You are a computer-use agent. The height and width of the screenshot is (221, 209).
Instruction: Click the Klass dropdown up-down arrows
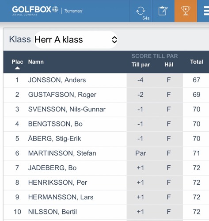pos(114,40)
